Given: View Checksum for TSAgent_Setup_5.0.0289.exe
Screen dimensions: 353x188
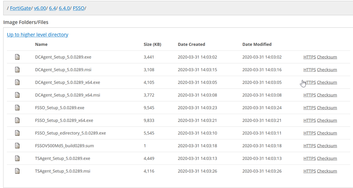Looking at the screenshot, I should (327, 159).
